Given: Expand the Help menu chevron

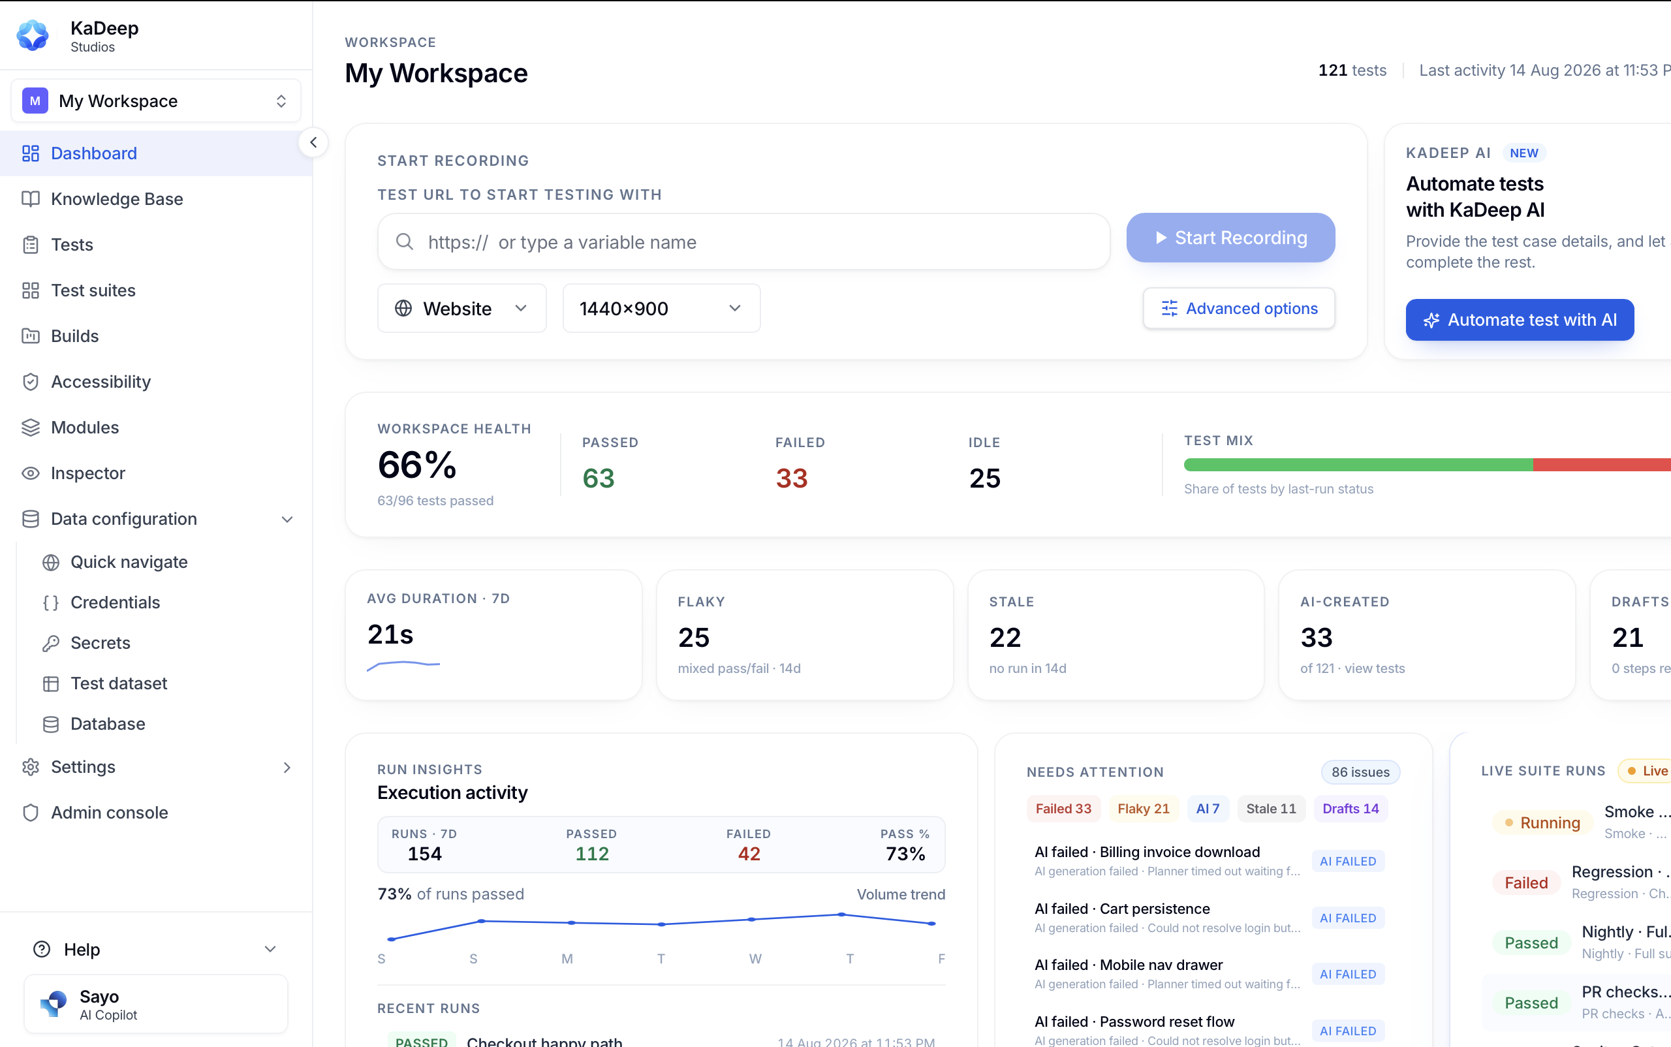Looking at the screenshot, I should click(x=270, y=949).
